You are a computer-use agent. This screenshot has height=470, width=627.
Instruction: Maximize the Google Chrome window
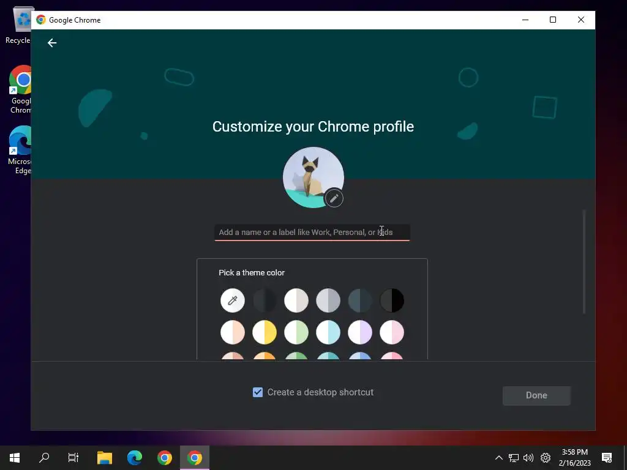(x=553, y=20)
